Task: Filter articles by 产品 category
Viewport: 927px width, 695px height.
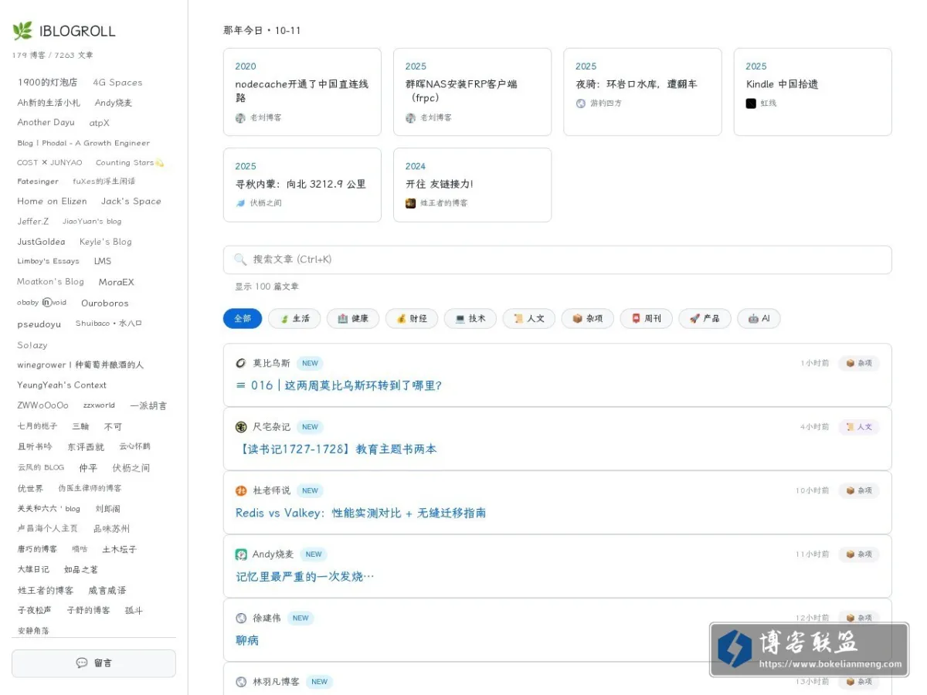Action: point(705,318)
